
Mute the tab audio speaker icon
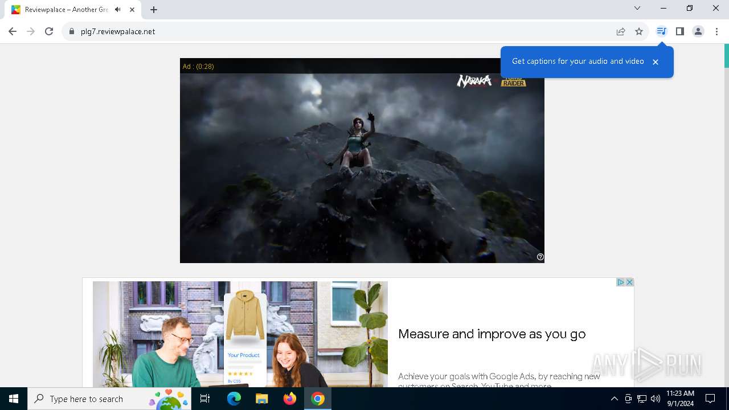[x=118, y=10]
